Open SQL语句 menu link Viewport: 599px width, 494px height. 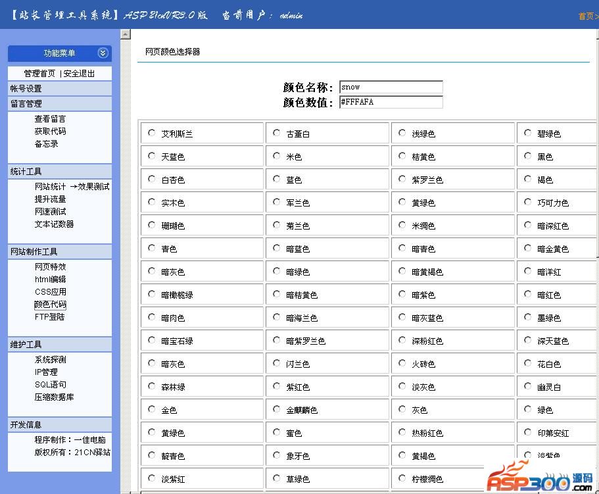tap(51, 385)
